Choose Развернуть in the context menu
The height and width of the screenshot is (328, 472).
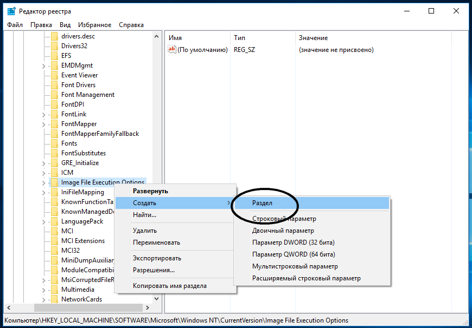click(x=175, y=191)
